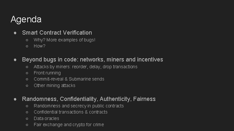
Task: Click the 'Front running' bullet text
Action: pyautogui.click(x=47, y=73)
